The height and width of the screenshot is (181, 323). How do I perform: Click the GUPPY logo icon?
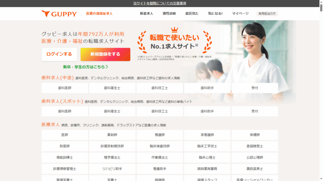point(46,14)
